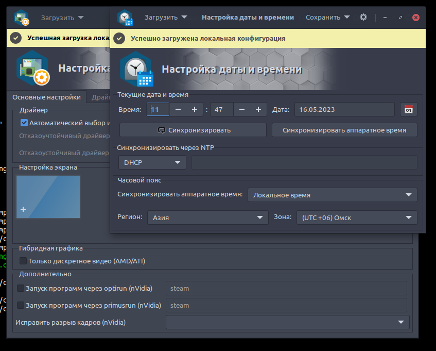Enable discrete video only (AMD/ATI)
This screenshot has height=351, width=436.
click(23, 261)
